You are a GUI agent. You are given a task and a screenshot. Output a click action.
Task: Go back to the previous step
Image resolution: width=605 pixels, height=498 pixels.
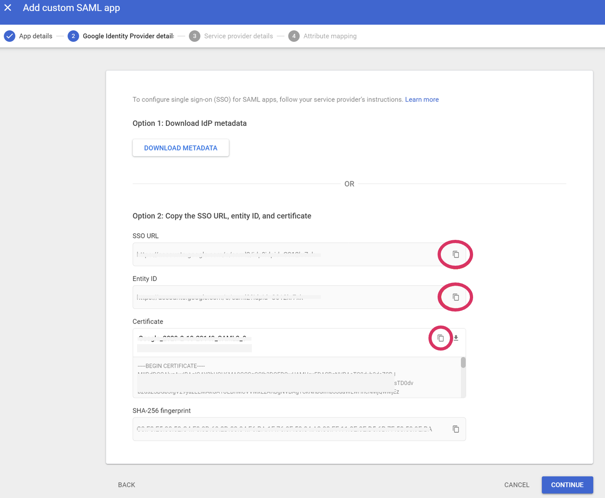point(126,485)
